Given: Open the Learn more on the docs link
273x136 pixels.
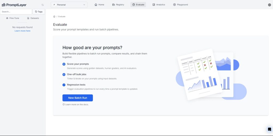Looking at the screenshot, I should coord(75,105).
